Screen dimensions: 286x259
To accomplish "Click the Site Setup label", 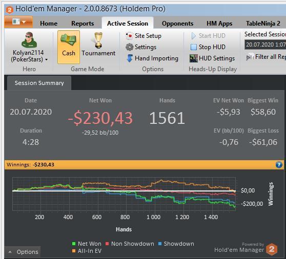I will (148, 36).
